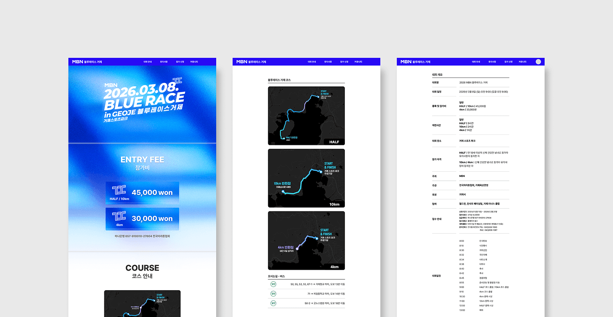Click the 참가 자격 row label

(x=437, y=159)
